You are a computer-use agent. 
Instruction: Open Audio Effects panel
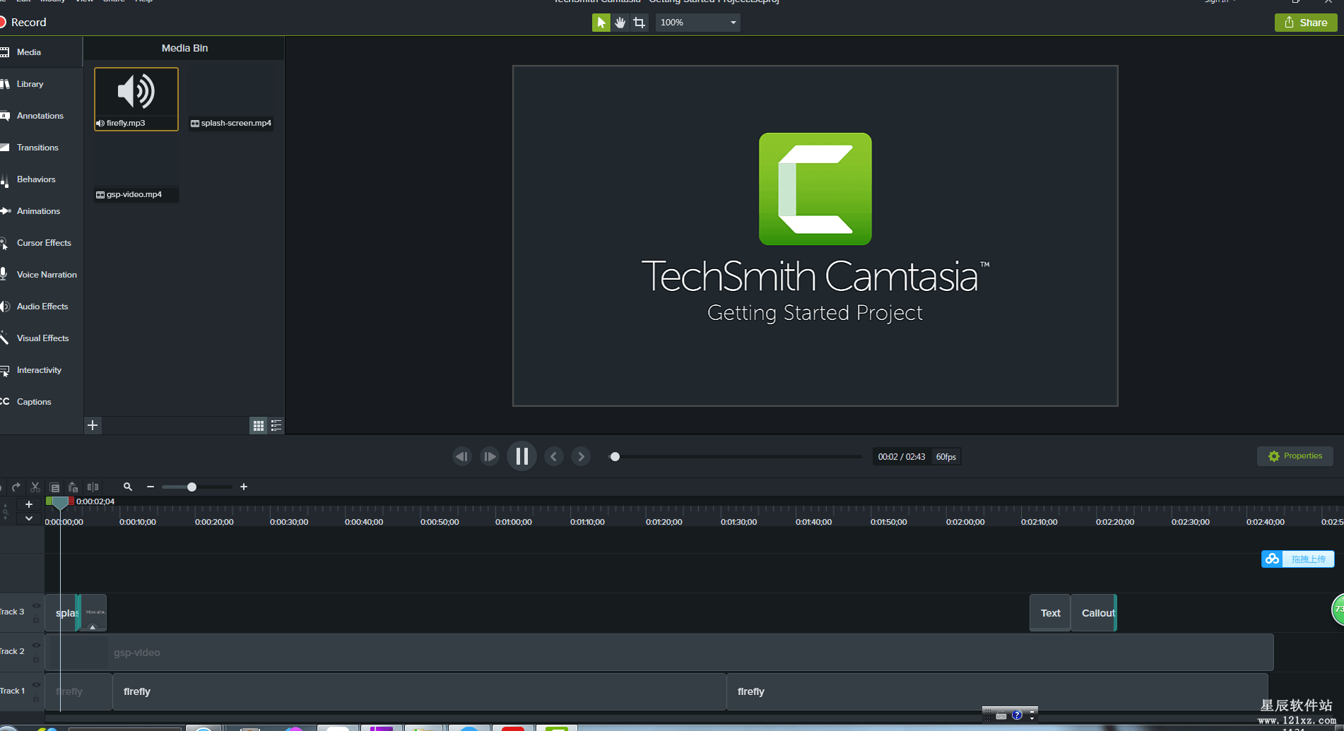pyautogui.click(x=41, y=307)
